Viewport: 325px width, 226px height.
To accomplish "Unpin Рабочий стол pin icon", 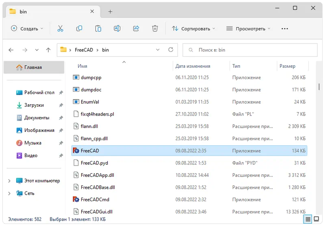I will pyautogui.click(x=61, y=93).
